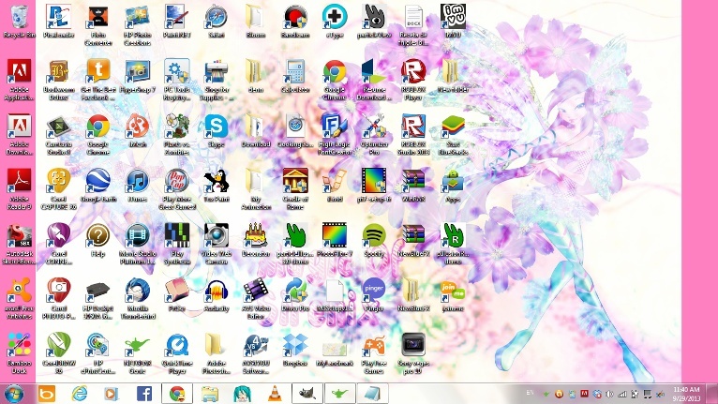Open Facebook pinned on the taskbar
Viewport: 718px width, 404px height.
tap(144, 394)
